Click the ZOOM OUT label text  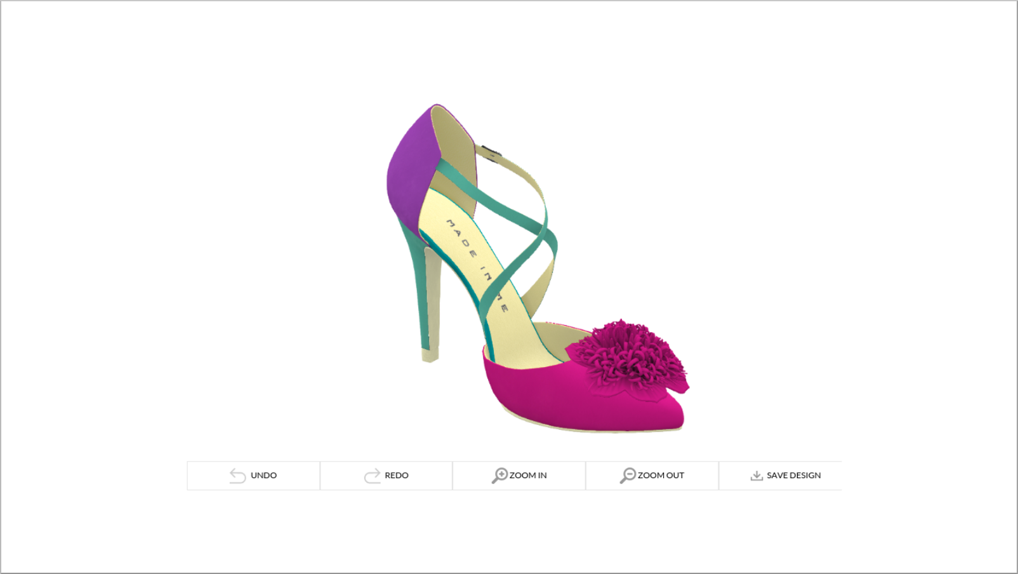click(x=661, y=476)
